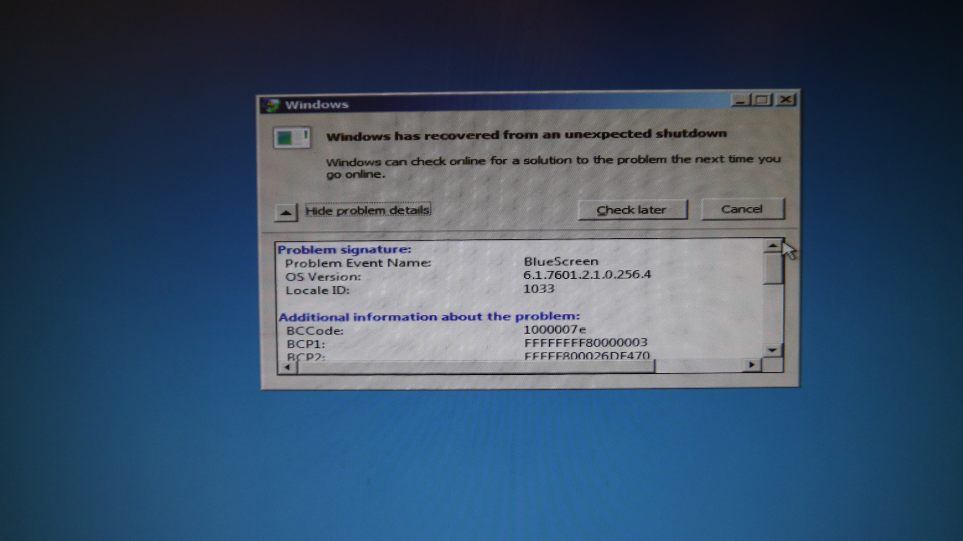The width and height of the screenshot is (963, 541).
Task: Click horizontal scrollbar left arrow
Action: [x=287, y=367]
